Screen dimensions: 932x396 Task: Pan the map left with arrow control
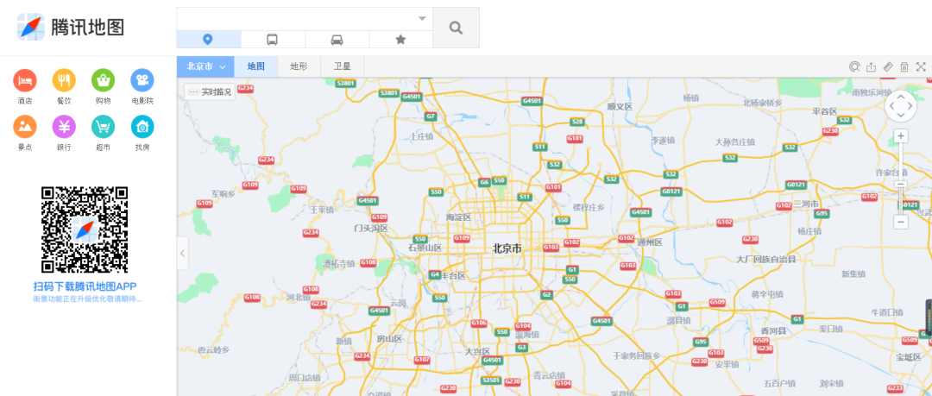(x=891, y=106)
